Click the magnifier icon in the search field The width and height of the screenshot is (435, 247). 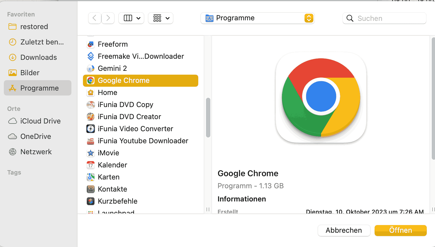(350, 18)
